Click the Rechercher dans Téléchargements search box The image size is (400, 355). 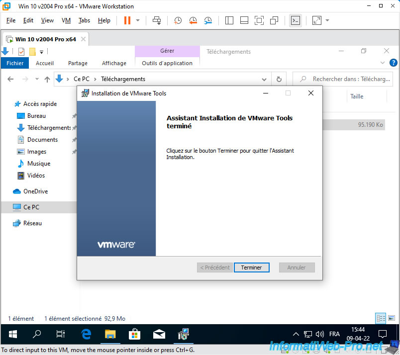[343, 79]
